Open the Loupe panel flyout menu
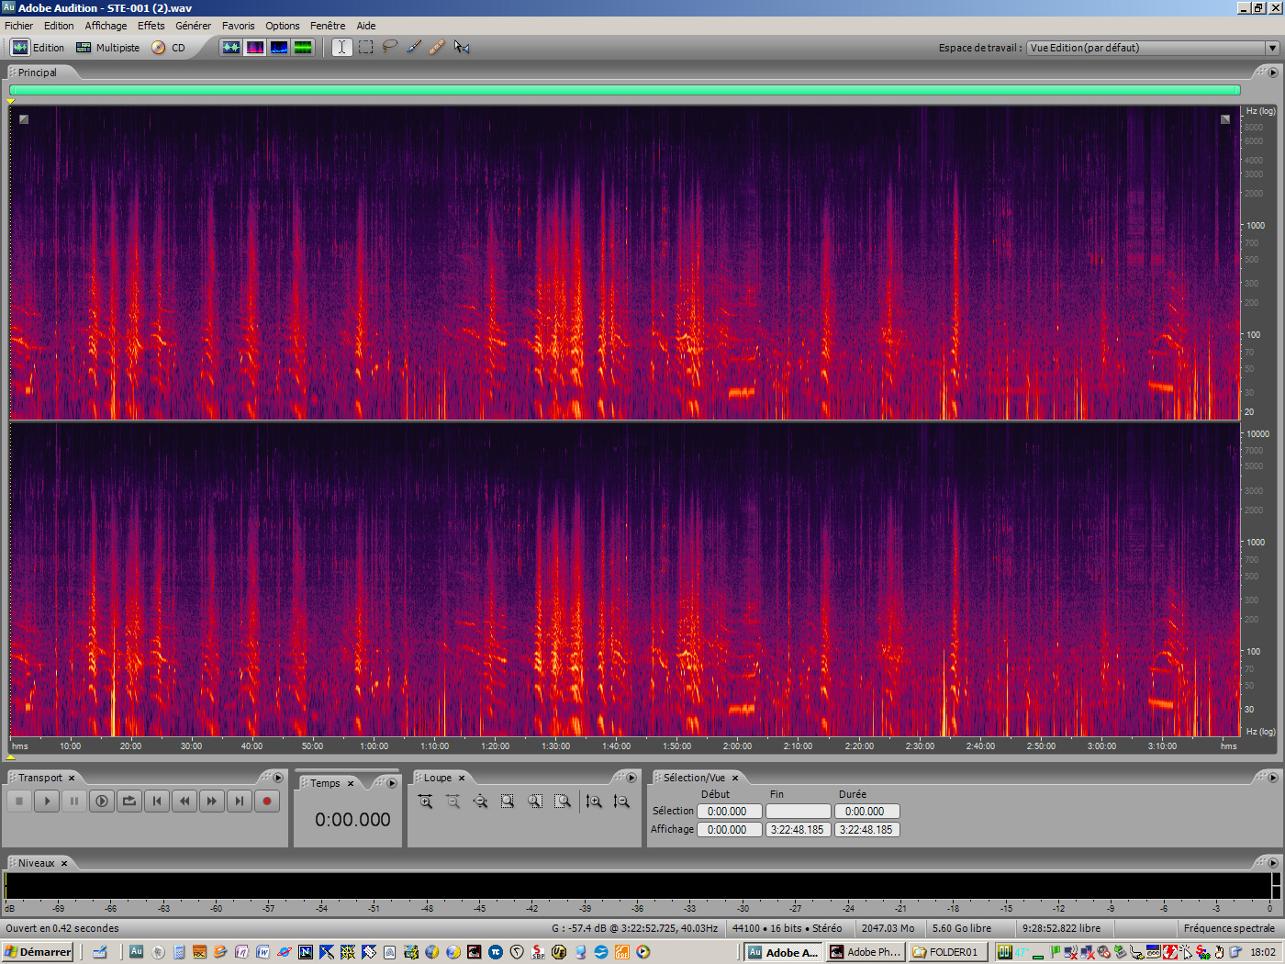Image resolution: width=1285 pixels, height=964 pixels. pyautogui.click(x=632, y=778)
